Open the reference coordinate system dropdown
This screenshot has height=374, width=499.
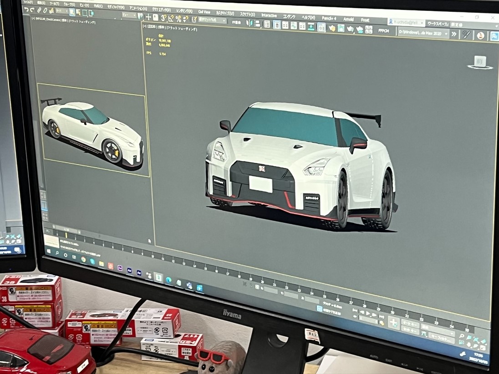tap(129, 15)
